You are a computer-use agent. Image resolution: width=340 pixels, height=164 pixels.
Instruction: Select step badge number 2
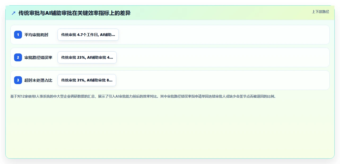(18, 57)
